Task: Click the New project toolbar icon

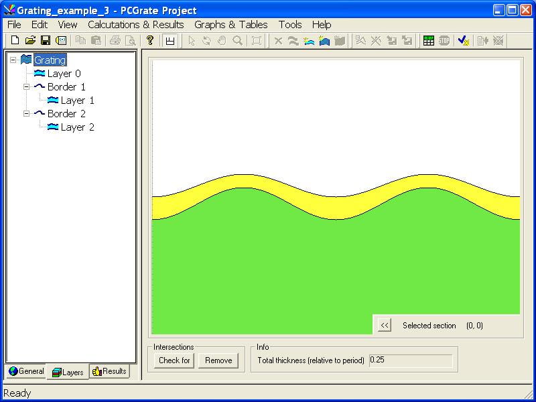Action: (x=15, y=41)
